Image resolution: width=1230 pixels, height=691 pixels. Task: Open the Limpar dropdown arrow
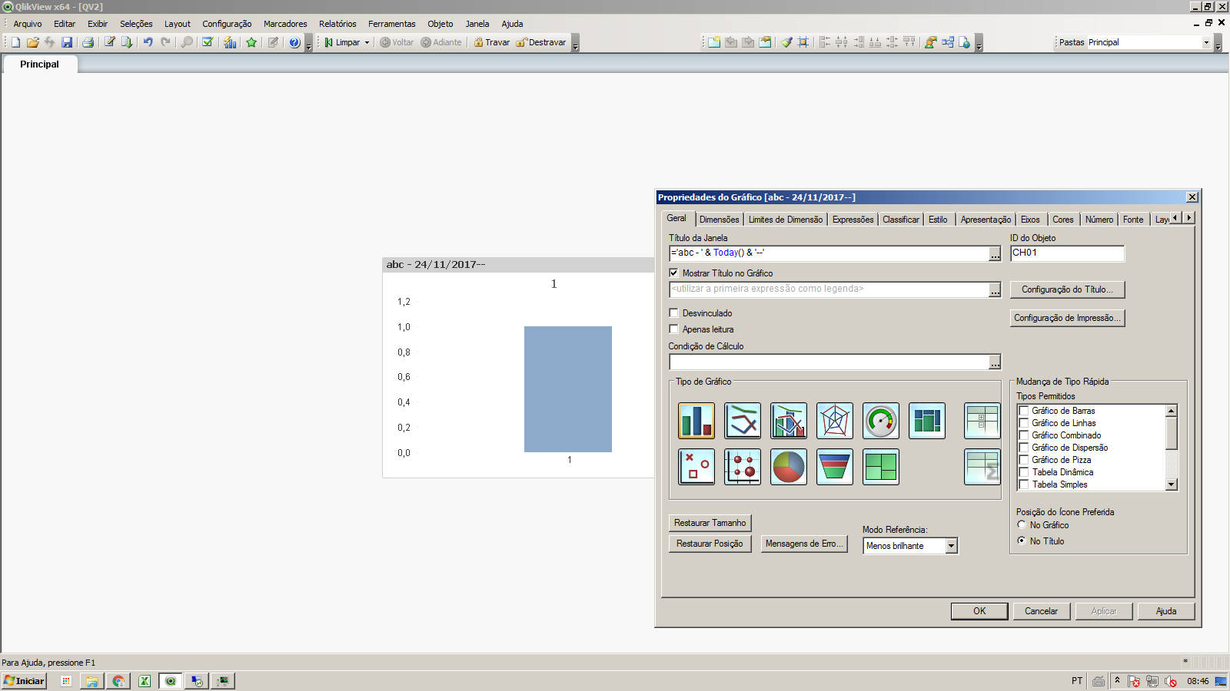[367, 43]
